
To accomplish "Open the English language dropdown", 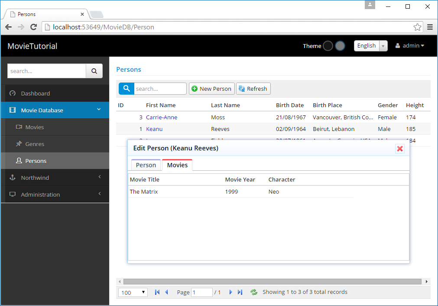I will (370, 46).
